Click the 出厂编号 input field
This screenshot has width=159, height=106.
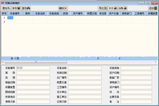85,78
